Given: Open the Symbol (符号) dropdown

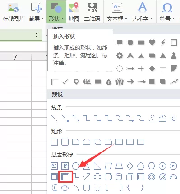Looking at the screenshot, I should [167, 13].
